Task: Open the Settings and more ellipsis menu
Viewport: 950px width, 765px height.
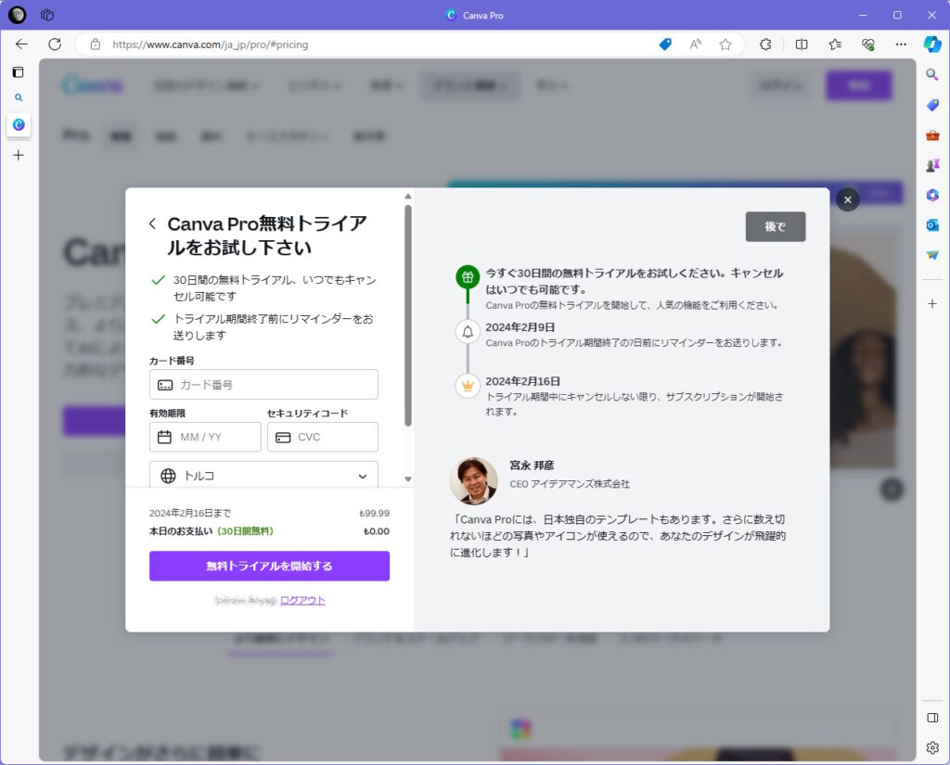Action: [x=901, y=45]
